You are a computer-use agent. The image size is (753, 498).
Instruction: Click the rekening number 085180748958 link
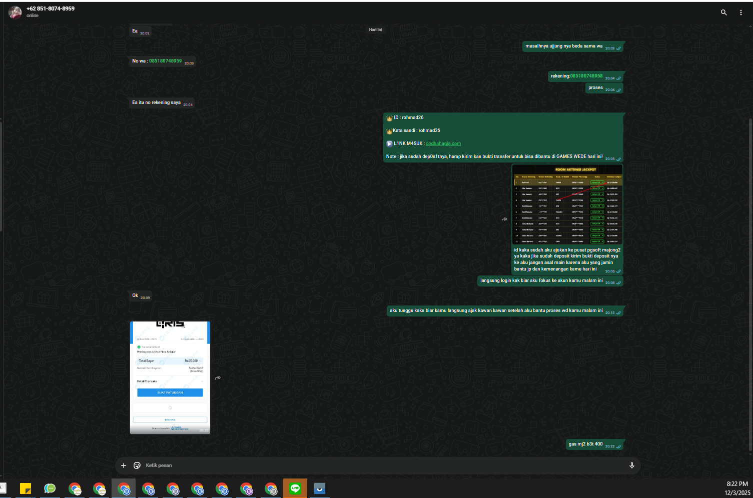[x=586, y=76]
